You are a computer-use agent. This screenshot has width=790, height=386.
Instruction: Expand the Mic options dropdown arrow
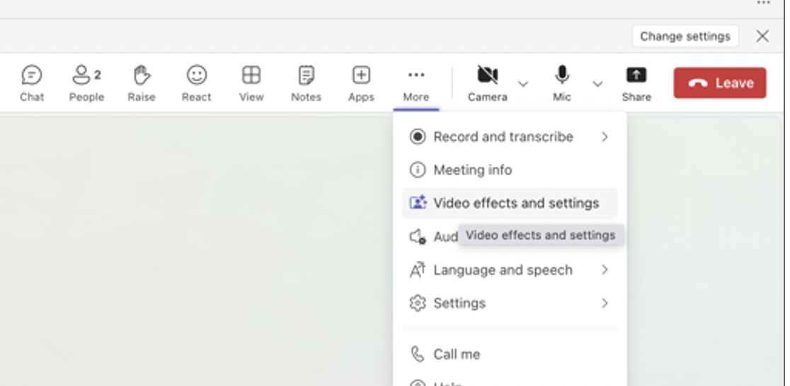597,84
